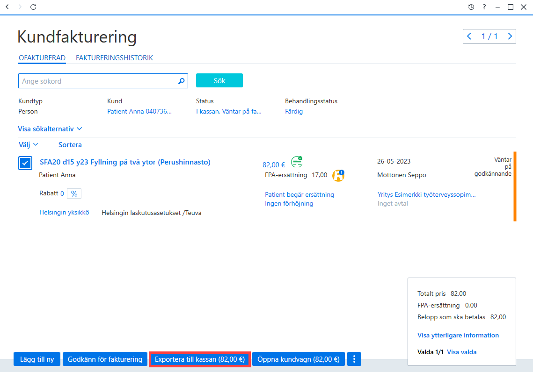
Task: Go to next page arrow in pager
Action: [x=510, y=36]
